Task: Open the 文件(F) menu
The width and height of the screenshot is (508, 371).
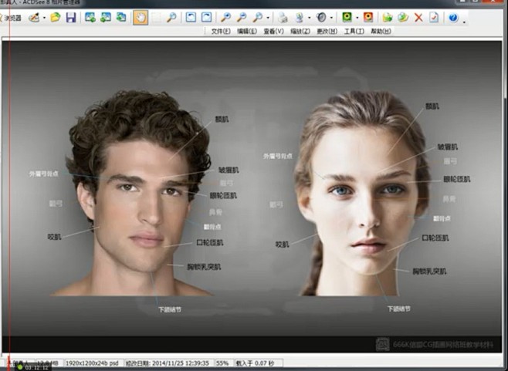Action: tap(221, 32)
